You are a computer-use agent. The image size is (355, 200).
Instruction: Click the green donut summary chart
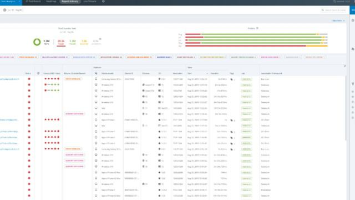click(37, 42)
